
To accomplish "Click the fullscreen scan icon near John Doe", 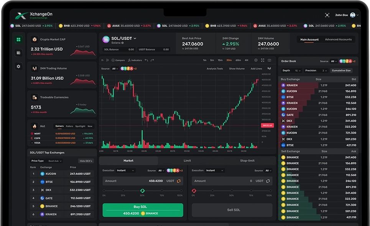I will point(327,15).
